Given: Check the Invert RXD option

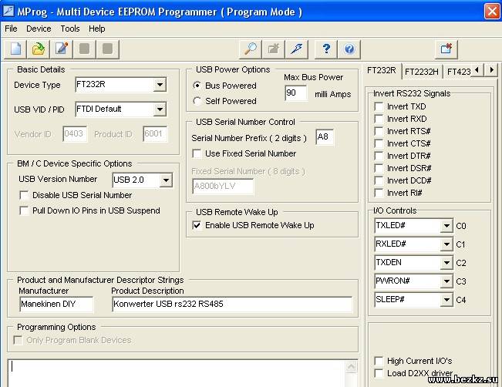Looking at the screenshot, I should coord(379,119).
